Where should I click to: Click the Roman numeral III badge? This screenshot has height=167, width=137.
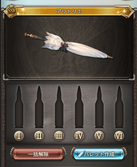59,136
